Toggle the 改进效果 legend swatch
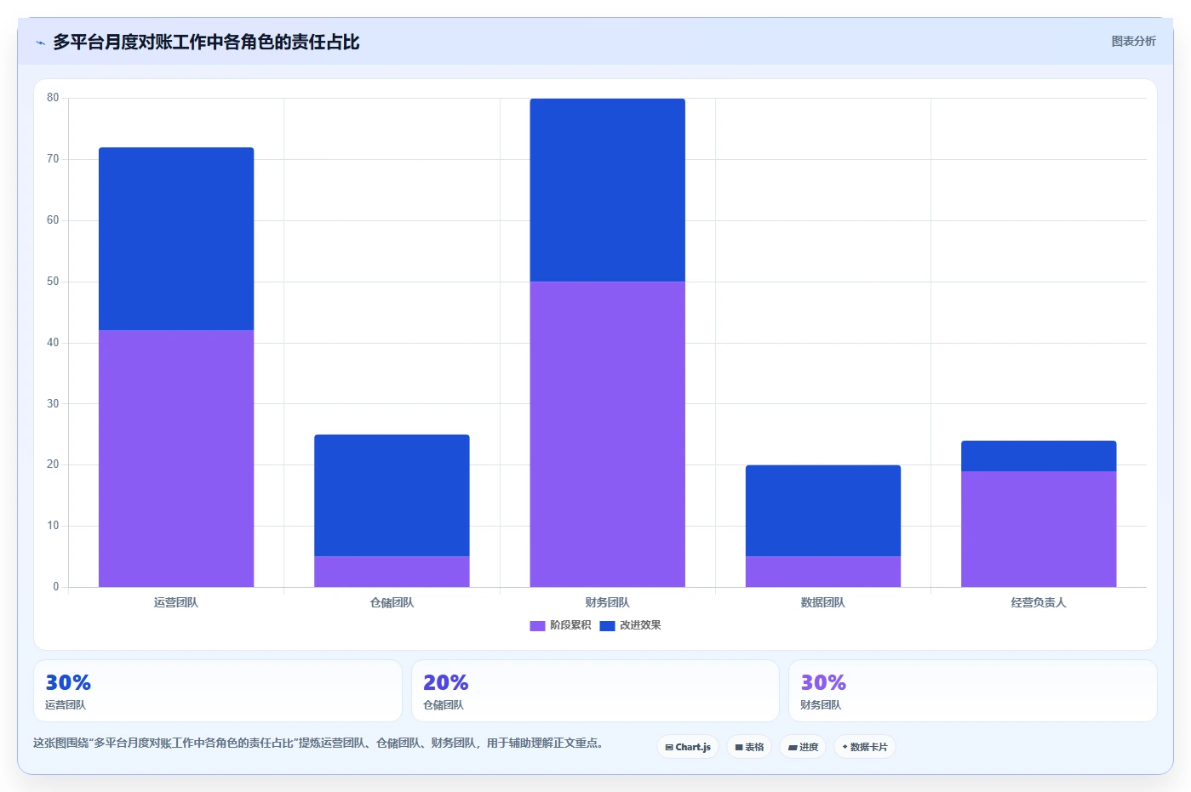The height and width of the screenshot is (792, 1191). 607,625
